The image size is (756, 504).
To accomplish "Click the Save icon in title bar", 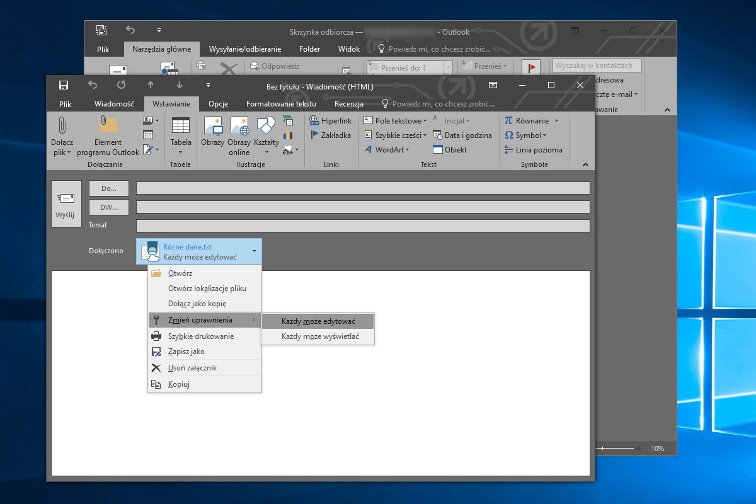I will click(x=63, y=85).
